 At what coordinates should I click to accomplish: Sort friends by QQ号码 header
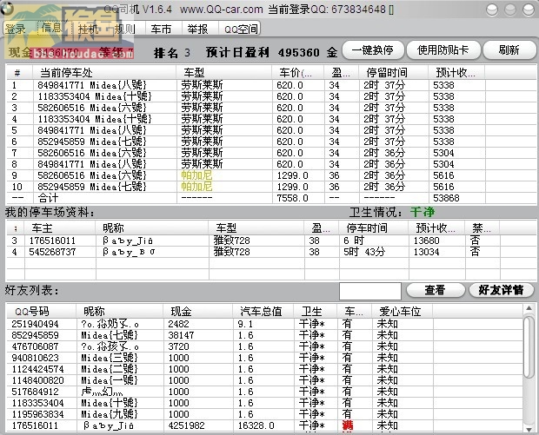pyautogui.click(x=41, y=312)
